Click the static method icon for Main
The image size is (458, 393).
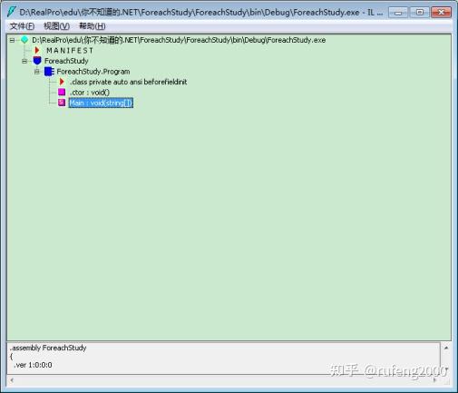(x=62, y=103)
